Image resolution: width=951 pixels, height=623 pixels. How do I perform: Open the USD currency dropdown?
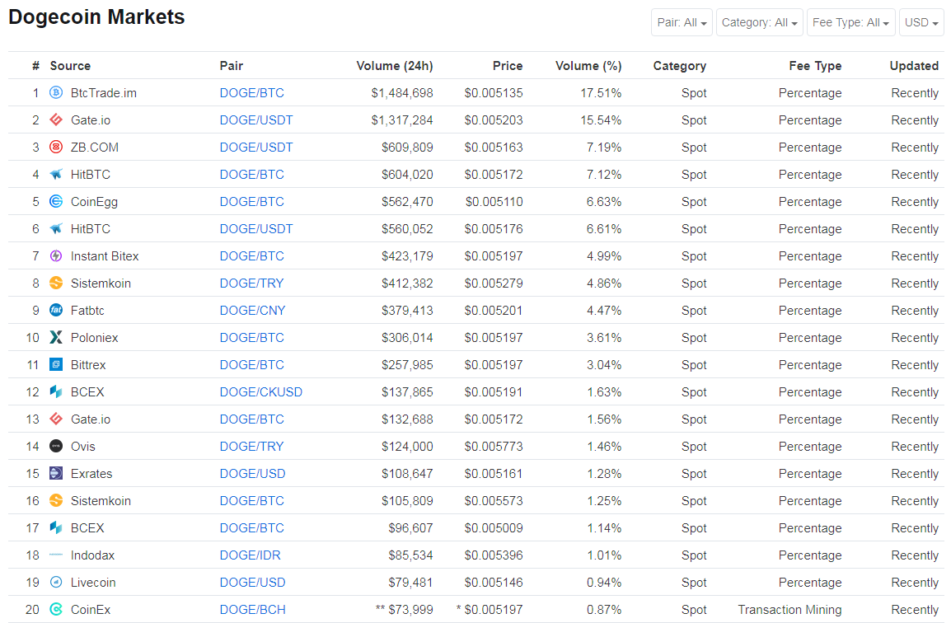pyautogui.click(x=921, y=22)
